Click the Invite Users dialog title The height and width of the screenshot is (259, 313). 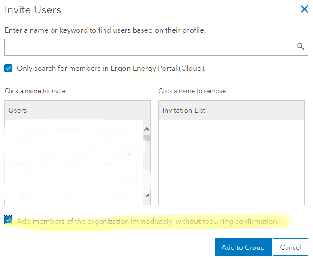(x=33, y=9)
